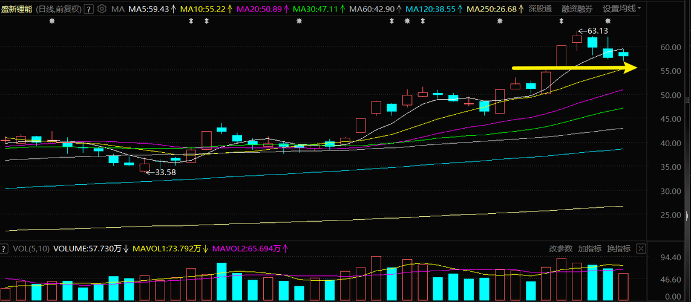691x302 pixels.
Task: Click the side panel collapse arrow at right edge
Action: 688,216
